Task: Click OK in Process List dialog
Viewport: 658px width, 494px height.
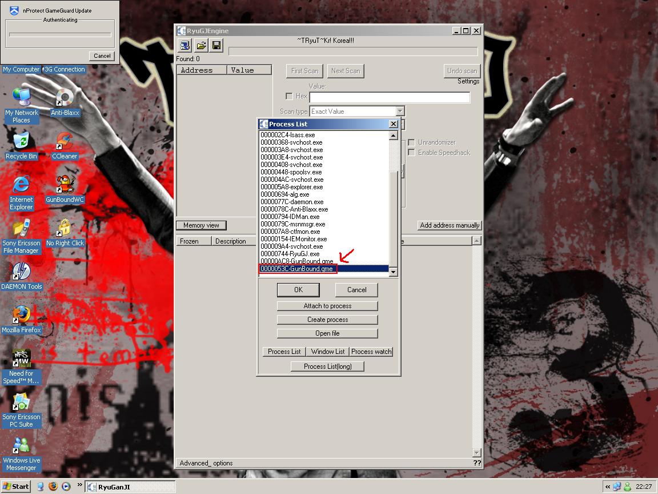Action: coord(298,290)
